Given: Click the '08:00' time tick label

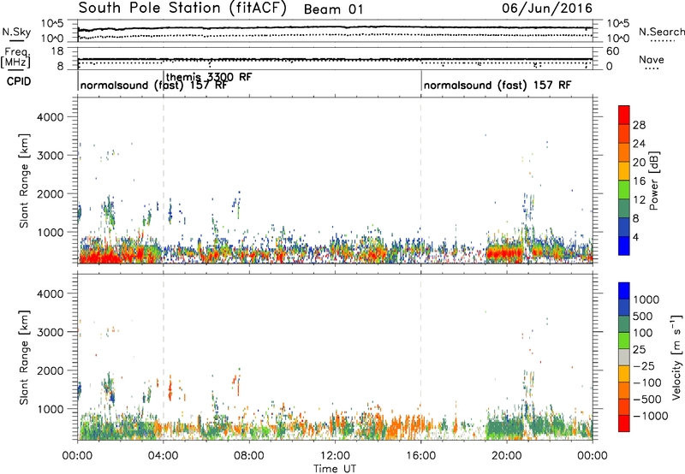Looking at the screenshot, I should [249, 456].
